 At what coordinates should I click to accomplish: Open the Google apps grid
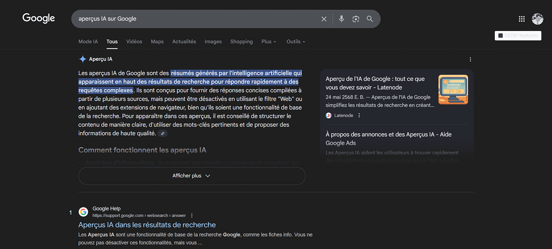(522, 19)
